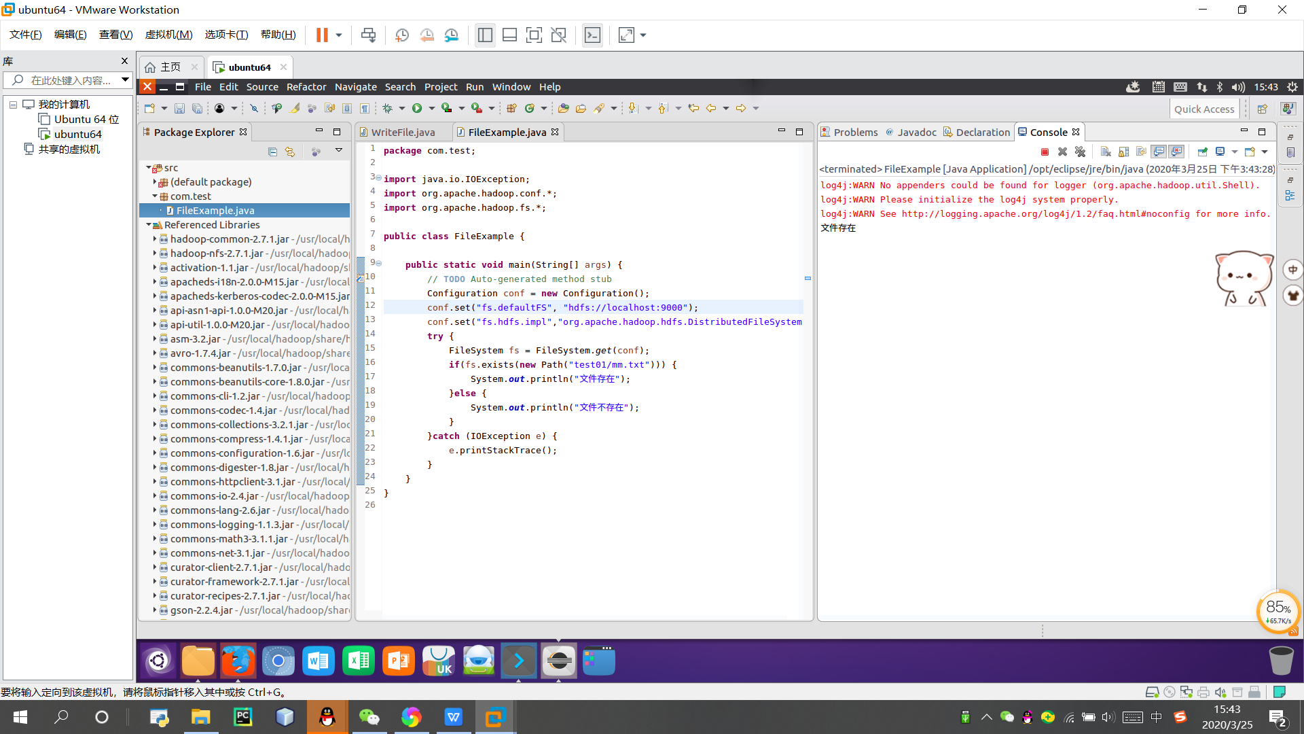
Task: Collapse the Referenced Libraries tree node
Action: click(x=149, y=225)
